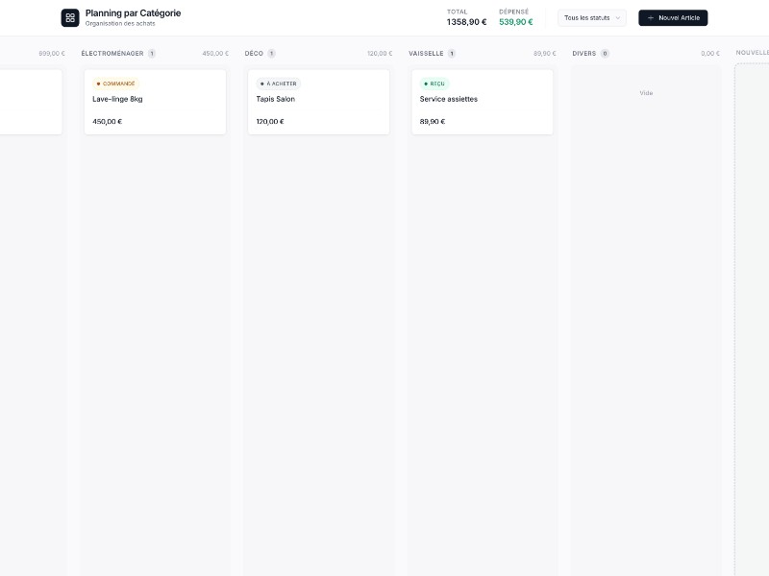Click the Reçu status badge
The image size is (769, 576).
click(435, 84)
